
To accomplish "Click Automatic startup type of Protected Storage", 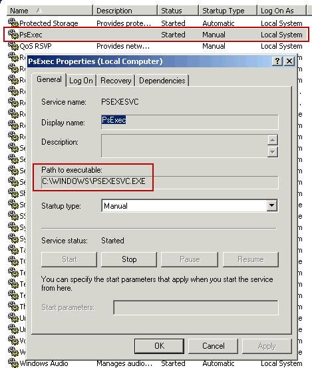I will (218, 23).
